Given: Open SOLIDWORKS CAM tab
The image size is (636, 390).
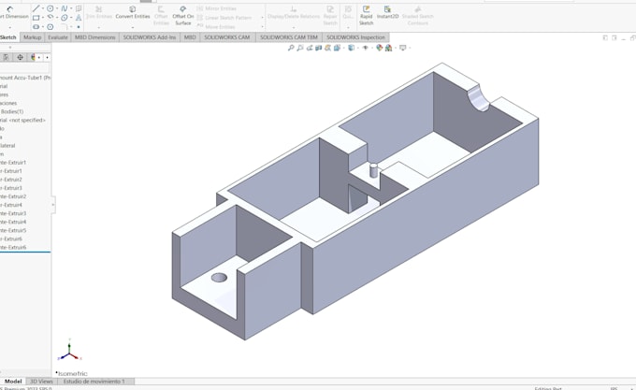Looking at the screenshot, I should point(226,37).
